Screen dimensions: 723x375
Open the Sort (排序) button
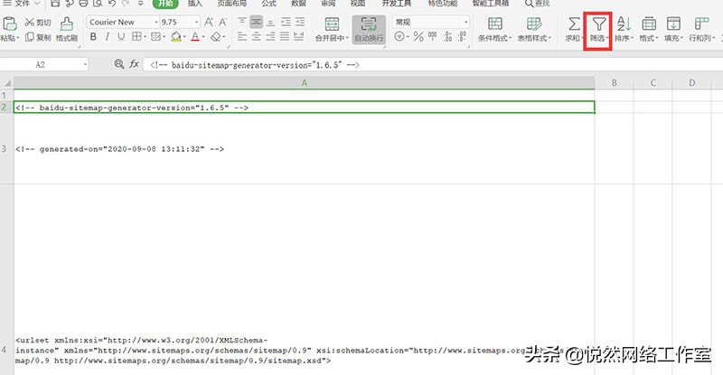point(624,30)
